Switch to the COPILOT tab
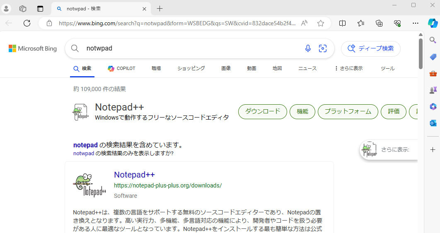440x233 pixels. 121,68
